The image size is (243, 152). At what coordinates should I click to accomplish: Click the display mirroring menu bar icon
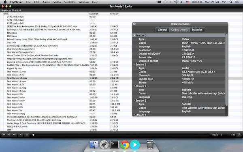click(159, 2)
